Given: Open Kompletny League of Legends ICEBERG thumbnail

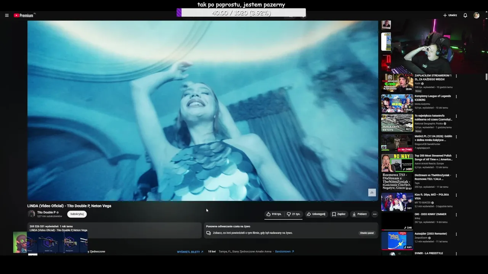Looking at the screenshot, I should [x=397, y=103].
